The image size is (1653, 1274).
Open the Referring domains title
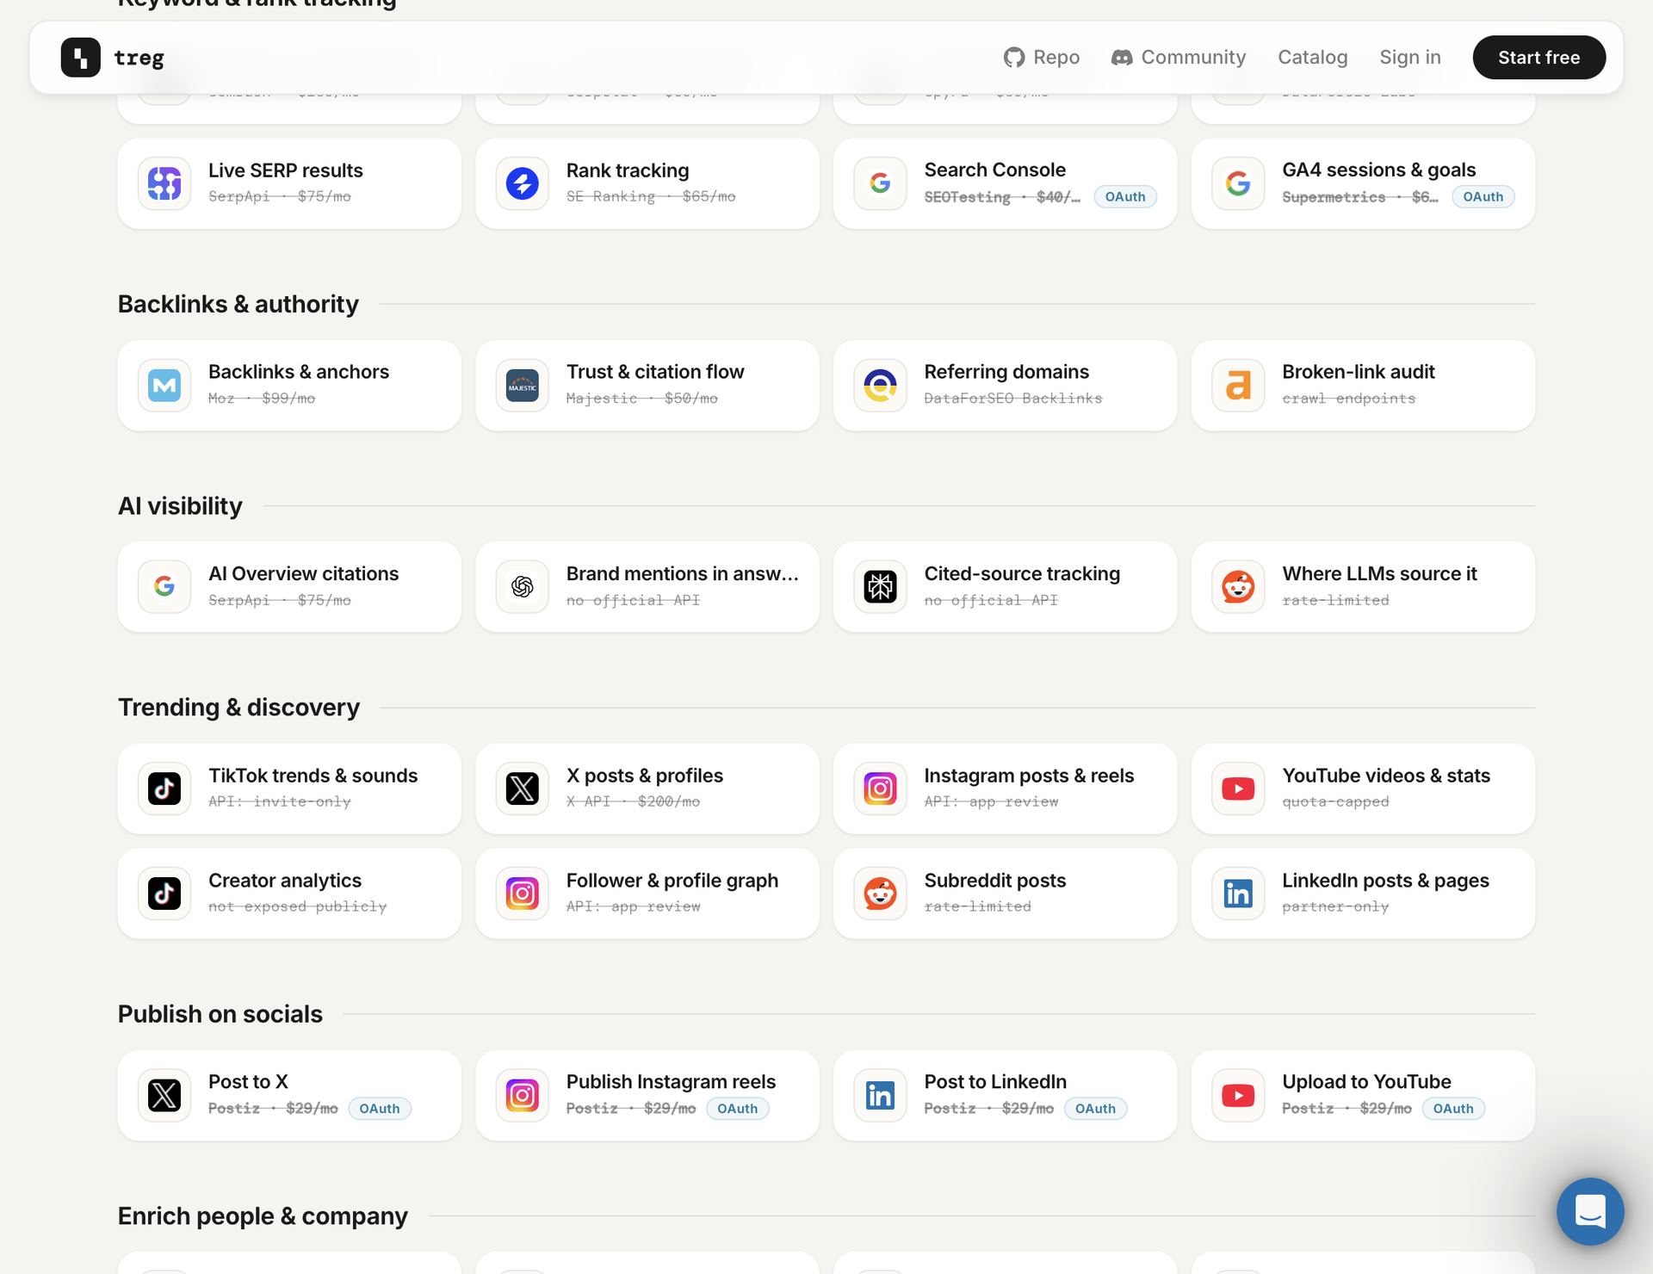pos(1006,372)
